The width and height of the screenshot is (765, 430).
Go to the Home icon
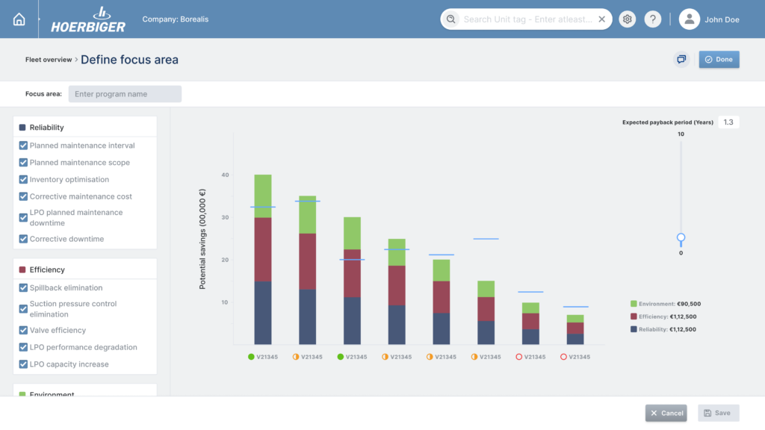(19, 19)
